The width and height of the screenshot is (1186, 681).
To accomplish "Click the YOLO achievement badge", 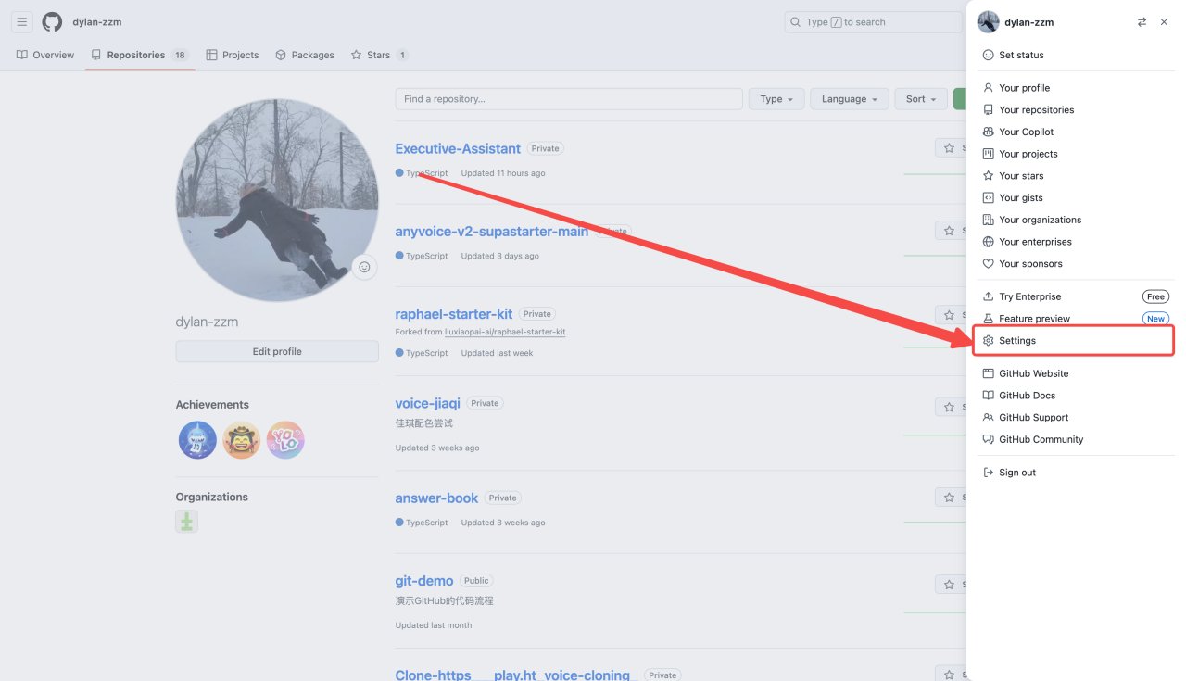I will [285, 440].
